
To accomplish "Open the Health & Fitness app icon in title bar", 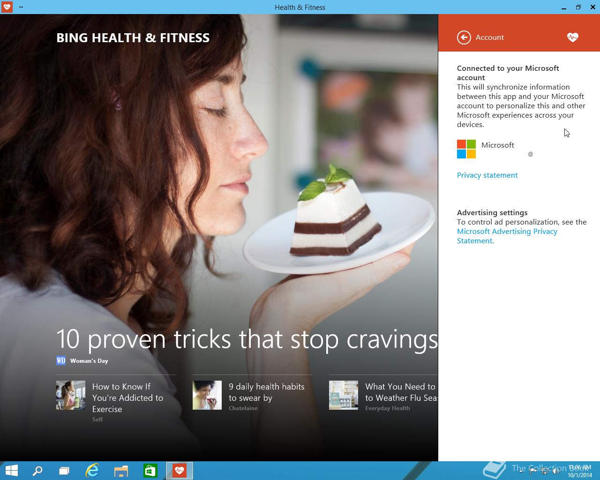I will [7, 7].
